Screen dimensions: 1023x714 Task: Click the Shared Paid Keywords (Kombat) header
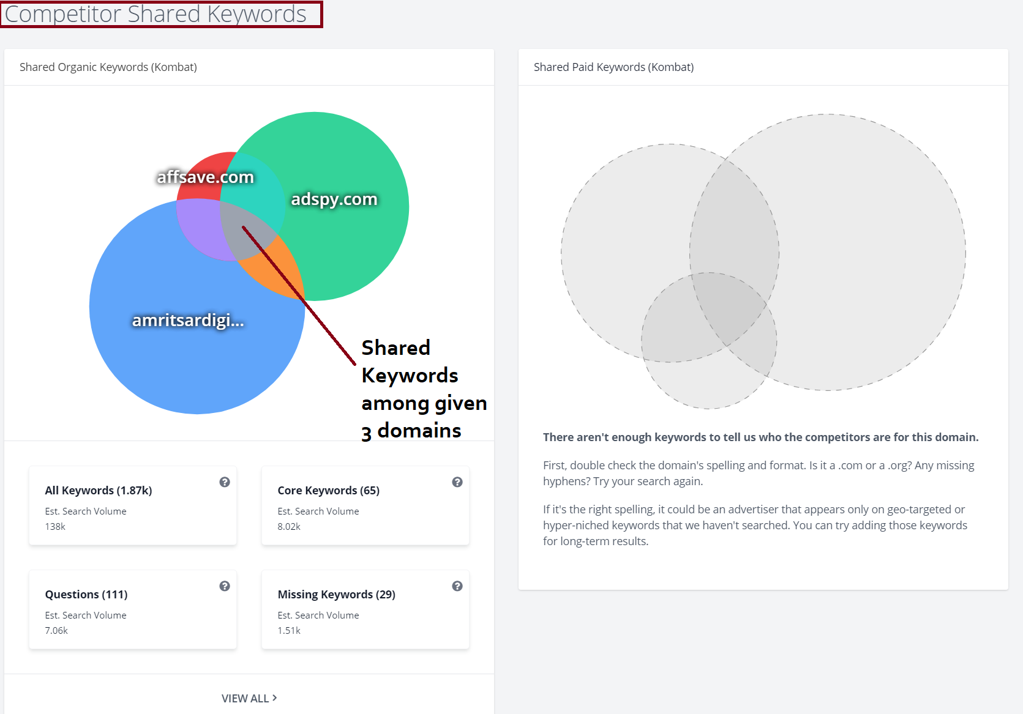click(x=613, y=67)
